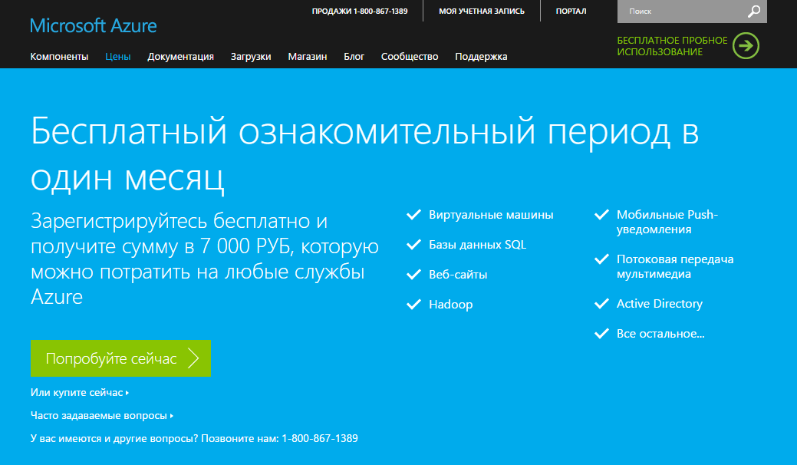Open the Портал link

(571, 12)
